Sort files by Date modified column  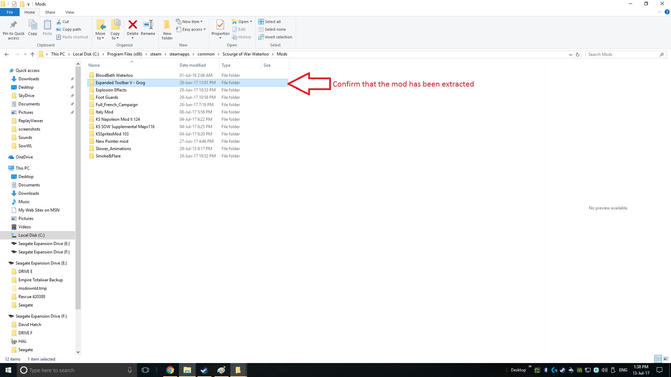(193, 65)
